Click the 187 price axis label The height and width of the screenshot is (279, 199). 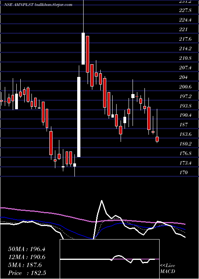[x=183, y=125]
